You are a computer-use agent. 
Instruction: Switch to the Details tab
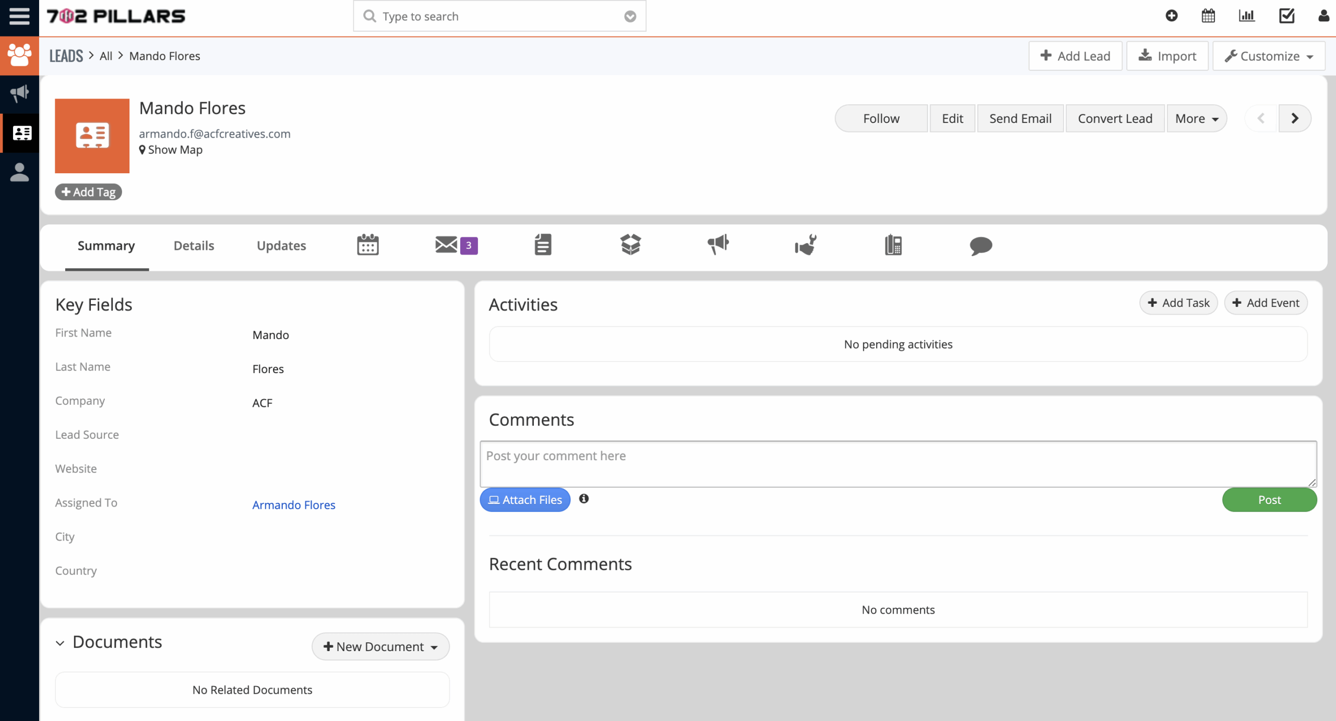[194, 245]
